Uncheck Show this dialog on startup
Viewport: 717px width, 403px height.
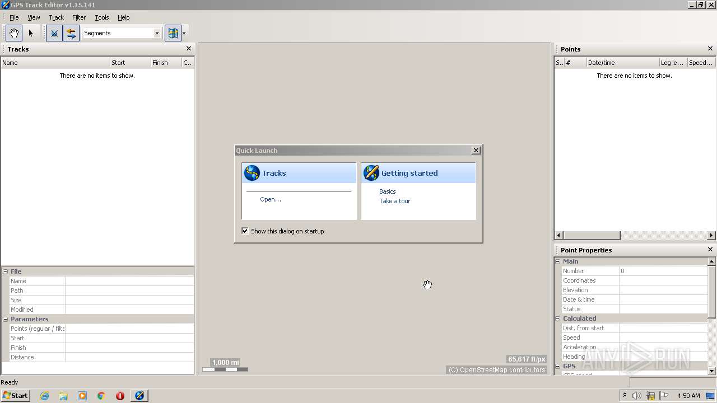[245, 231]
